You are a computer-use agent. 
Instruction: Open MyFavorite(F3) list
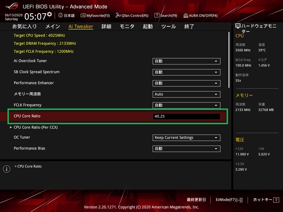[x=95, y=15]
